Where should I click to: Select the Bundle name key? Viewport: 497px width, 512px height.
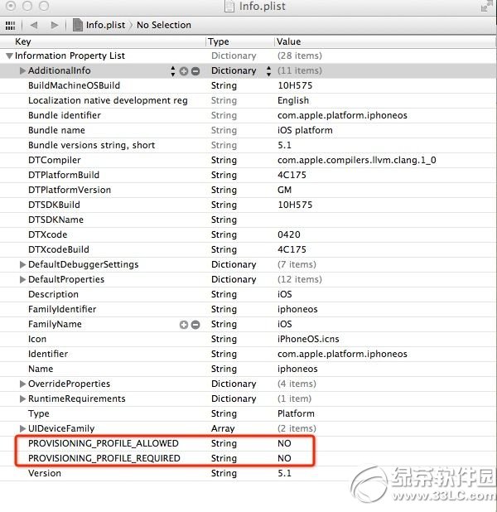pyautogui.click(x=56, y=130)
